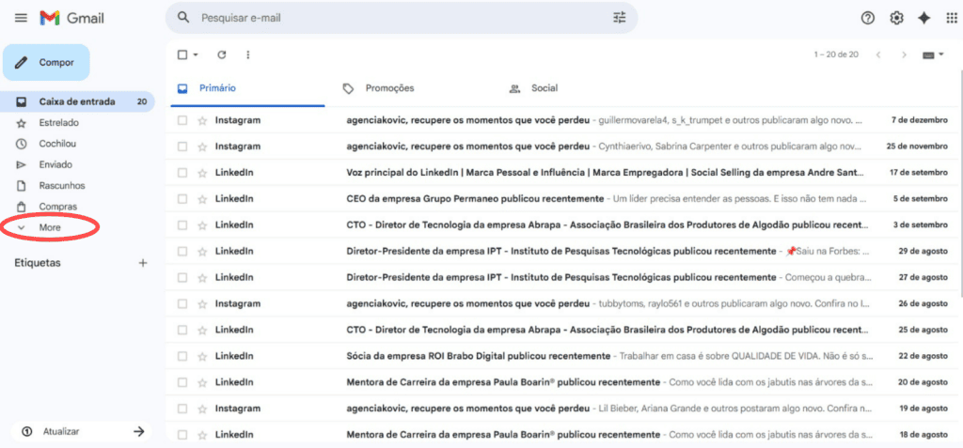Click the search magnifier icon

tap(183, 18)
